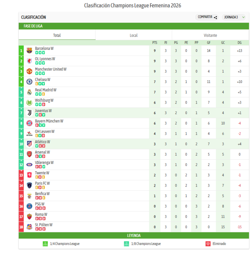Open the Jornada 3 dropdown
Screen dimensions: 251x255
point(234,17)
